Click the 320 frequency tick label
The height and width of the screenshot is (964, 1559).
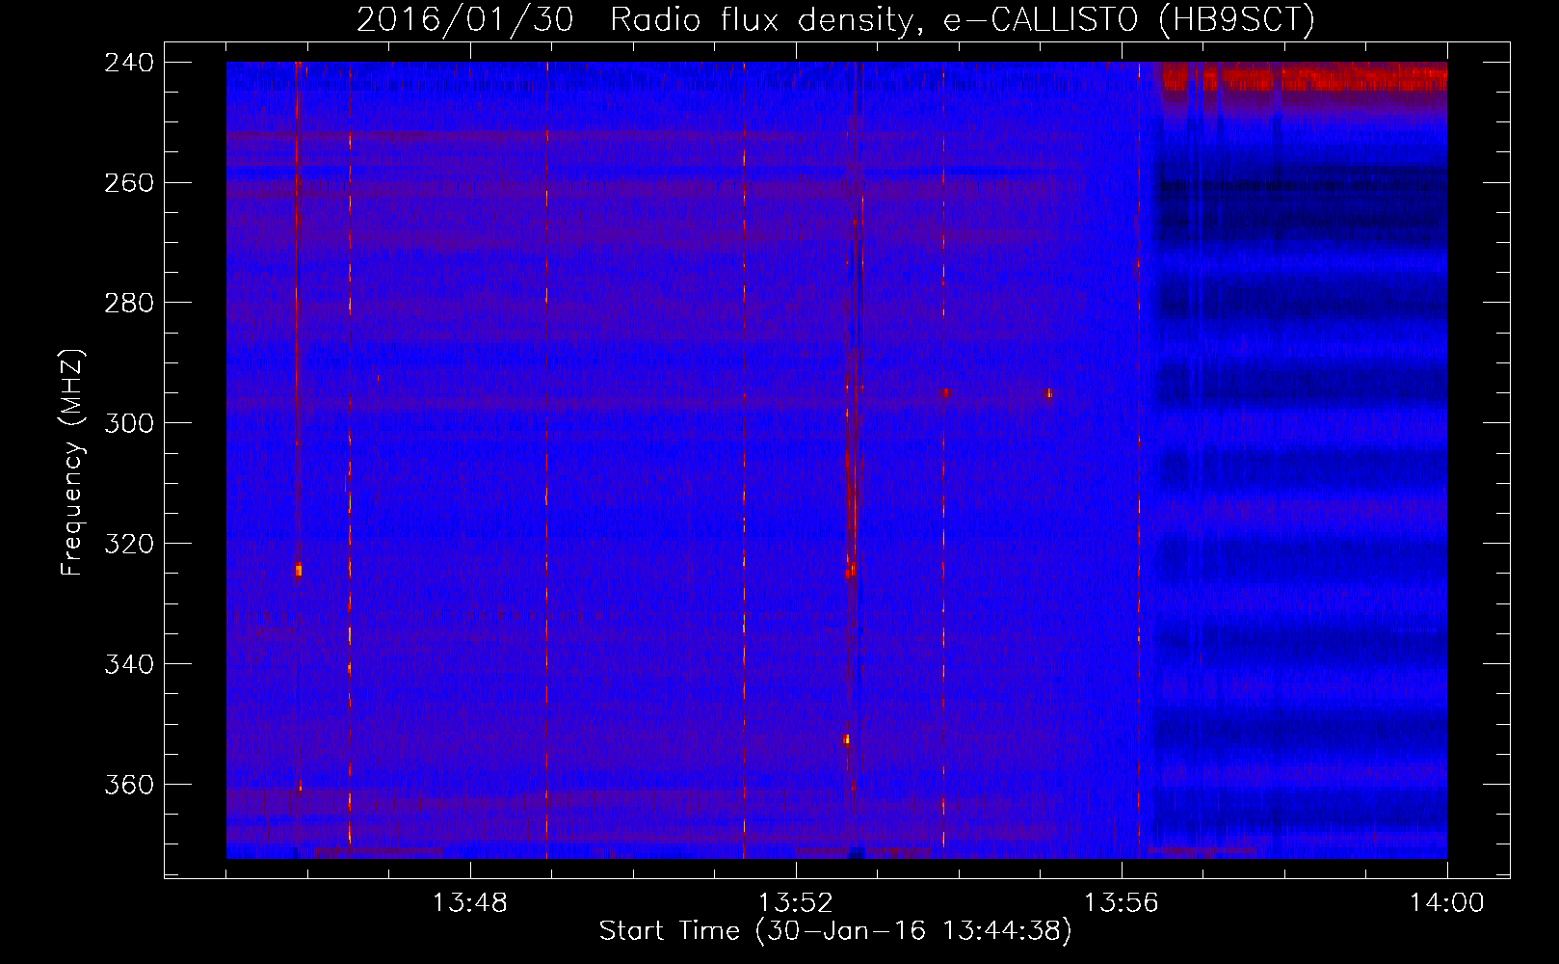(129, 545)
